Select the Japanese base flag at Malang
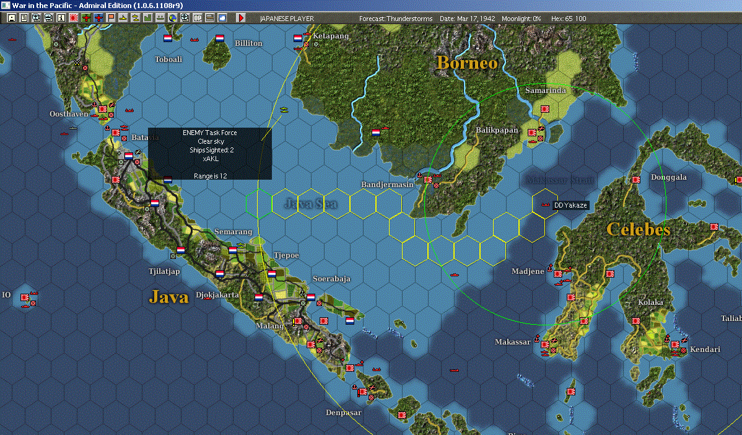 pos(298,321)
